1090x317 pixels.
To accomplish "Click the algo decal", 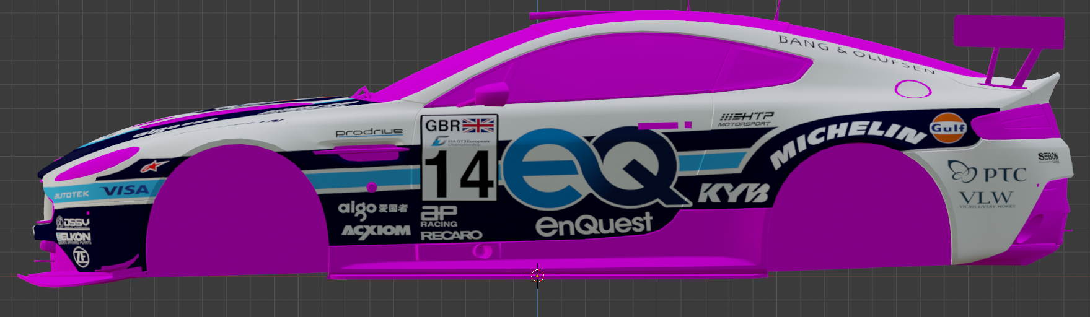I will [x=357, y=209].
